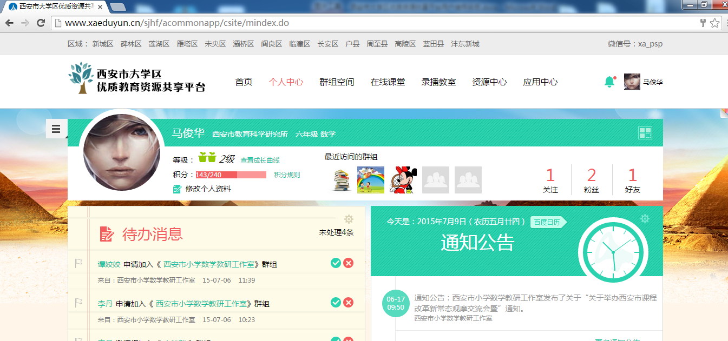Open the 马俊华 username in header

pyautogui.click(x=653, y=82)
